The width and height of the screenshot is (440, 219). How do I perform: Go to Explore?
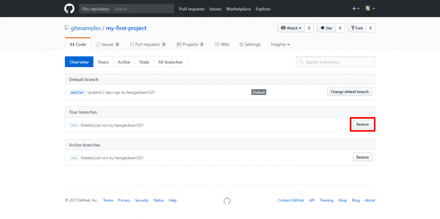coord(263,9)
